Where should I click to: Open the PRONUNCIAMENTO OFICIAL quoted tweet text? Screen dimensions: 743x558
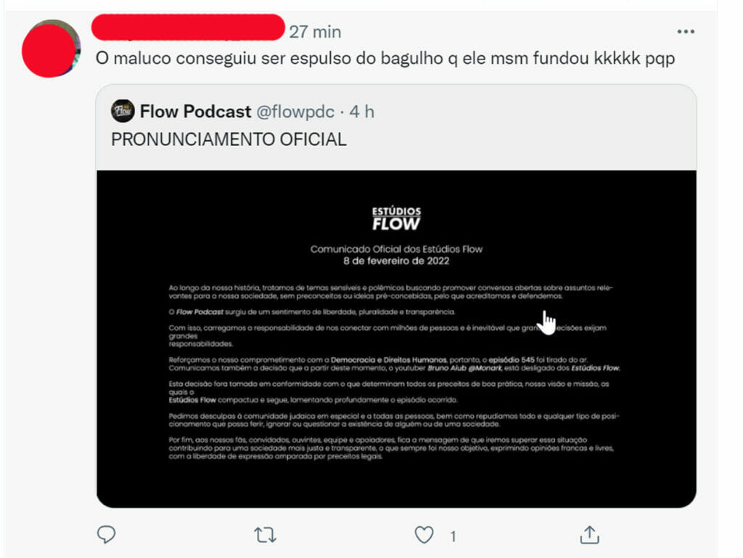229,140
